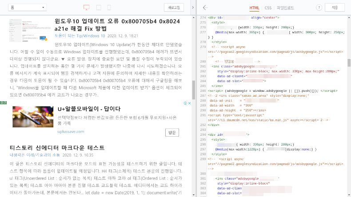Select the desktop preview icon
The height and width of the screenshot is (197, 351).
[86, 8]
